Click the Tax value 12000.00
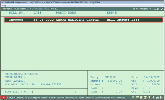 coord(153,81)
